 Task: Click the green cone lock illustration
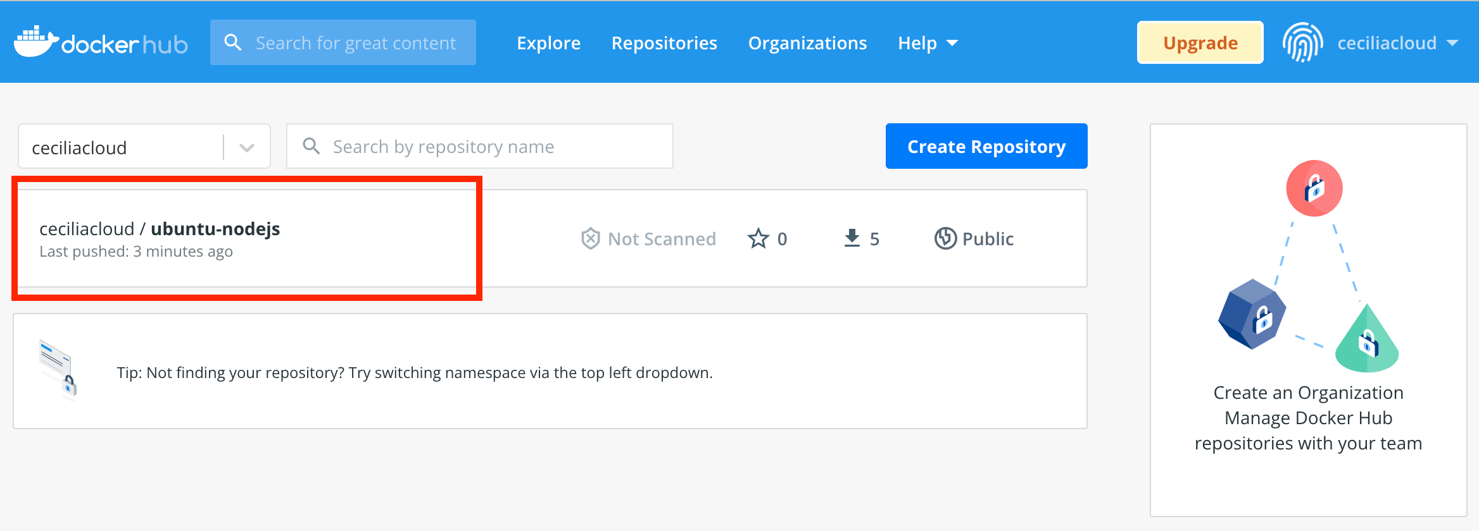pyautogui.click(x=1367, y=339)
